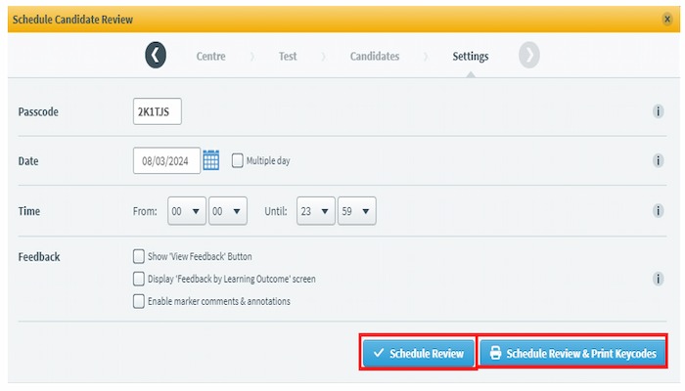Go to the Centre wizard step
This screenshot has width=685, height=391.
pos(210,57)
